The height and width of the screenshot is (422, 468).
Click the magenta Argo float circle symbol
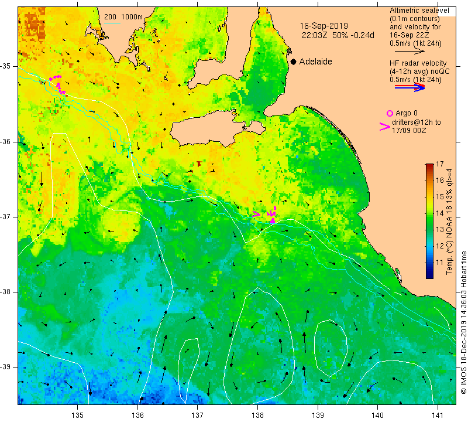pyautogui.click(x=390, y=113)
